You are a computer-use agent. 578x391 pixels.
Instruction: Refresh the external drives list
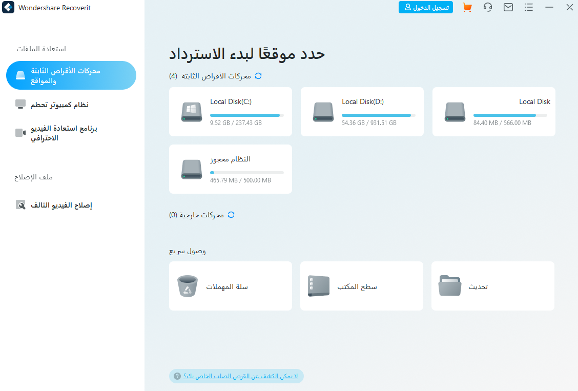(x=231, y=215)
